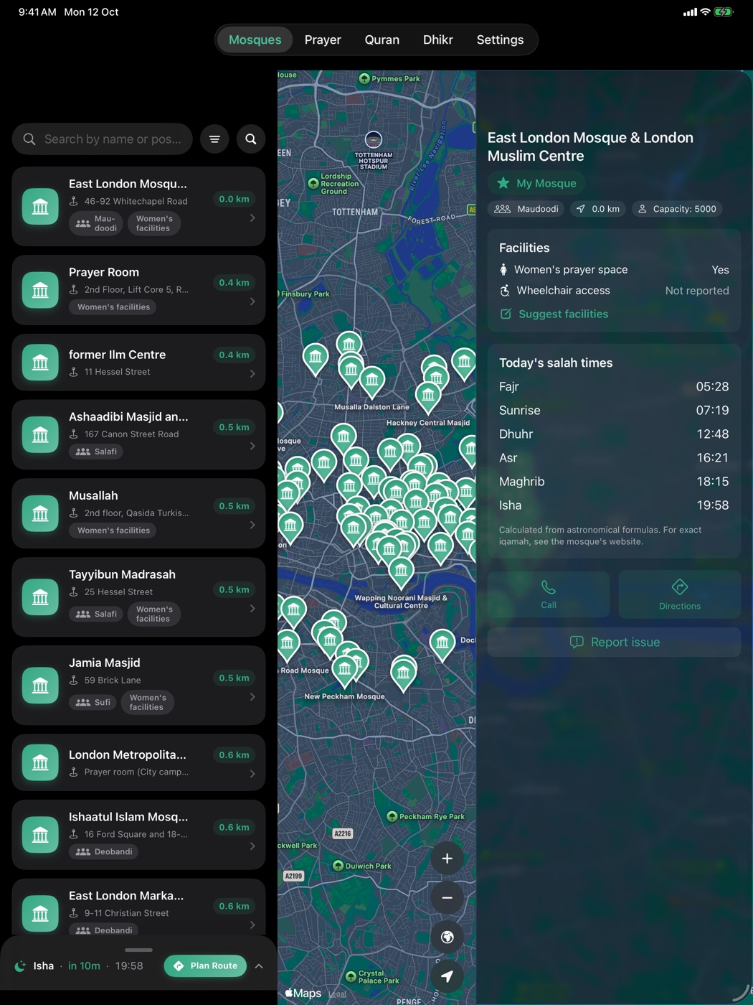Tap Peckham Rye Park map marker
Screen dimensions: 753x1005
tap(392, 816)
